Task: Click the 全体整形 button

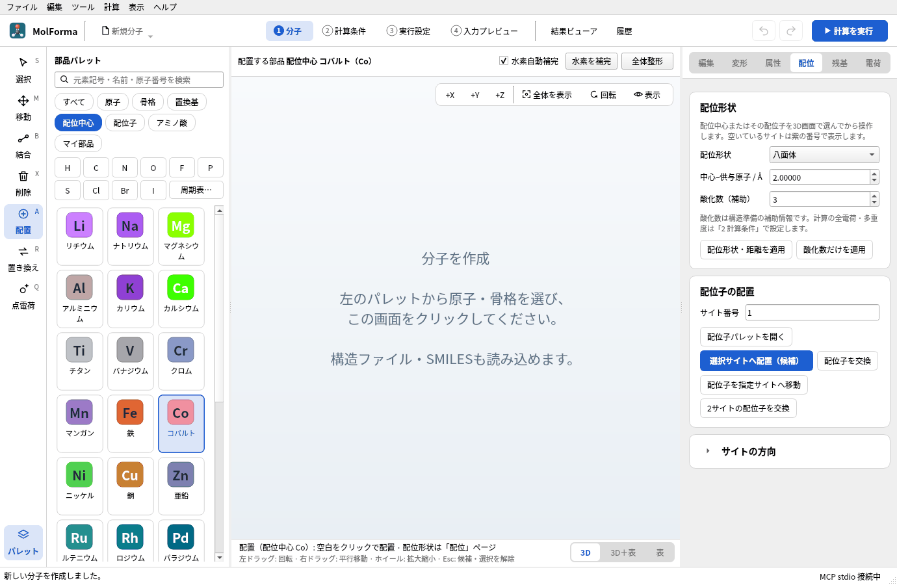Action: 647,61
